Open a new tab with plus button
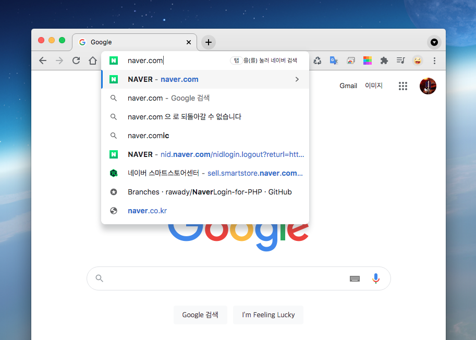 208,42
